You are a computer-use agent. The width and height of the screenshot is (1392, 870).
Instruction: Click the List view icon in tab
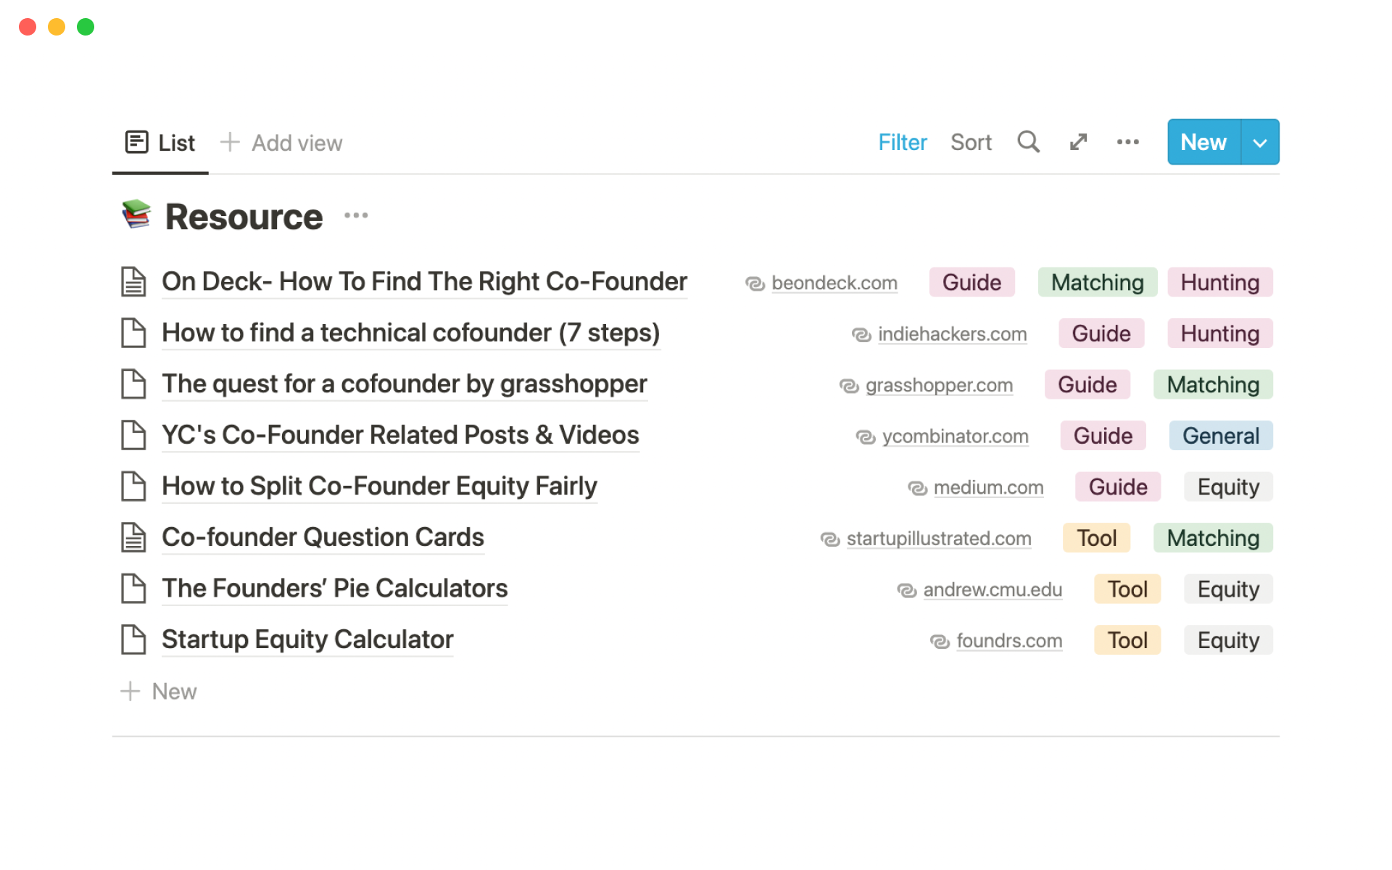[136, 142]
